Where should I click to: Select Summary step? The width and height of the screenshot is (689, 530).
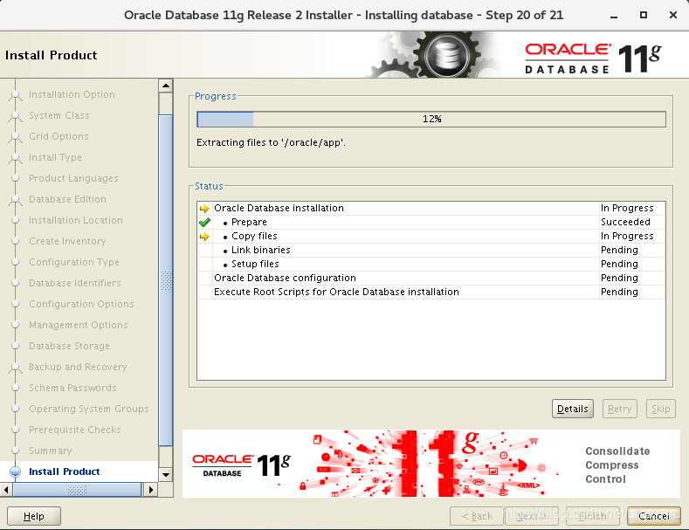click(x=50, y=451)
